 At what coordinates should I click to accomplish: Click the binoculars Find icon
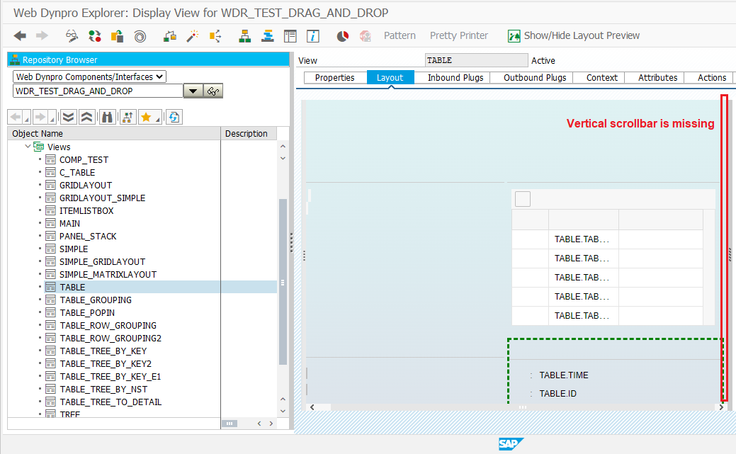coord(108,117)
